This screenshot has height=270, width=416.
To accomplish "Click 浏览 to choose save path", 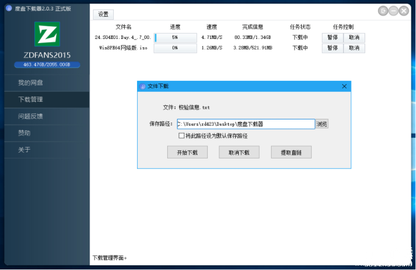I will click(x=322, y=124).
